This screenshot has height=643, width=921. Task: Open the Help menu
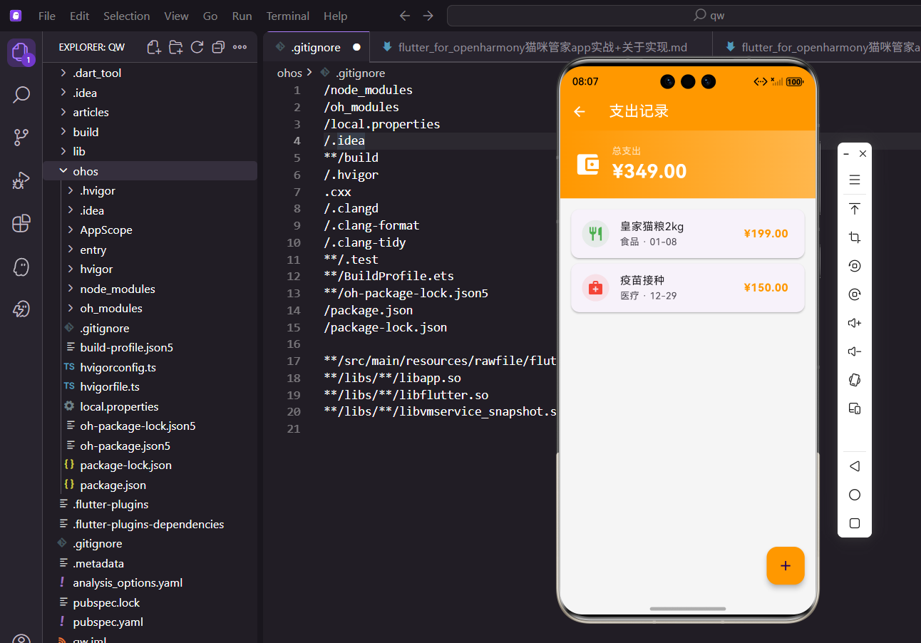tap(335, 16)
